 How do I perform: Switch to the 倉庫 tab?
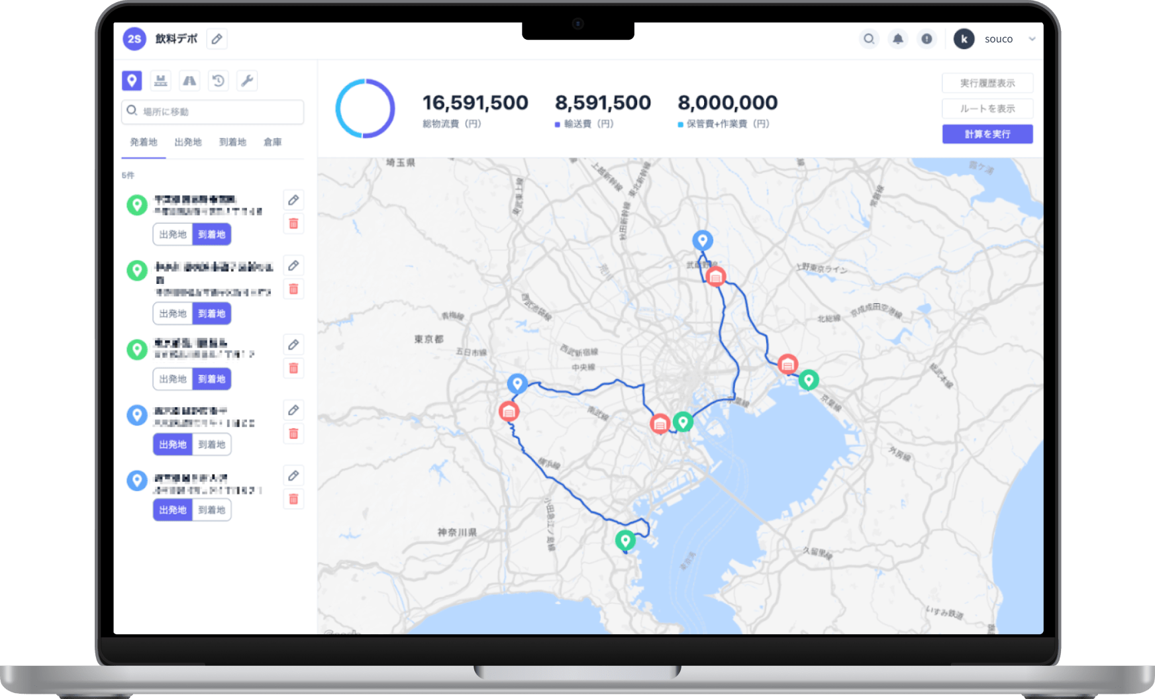(x=272, y=142)
